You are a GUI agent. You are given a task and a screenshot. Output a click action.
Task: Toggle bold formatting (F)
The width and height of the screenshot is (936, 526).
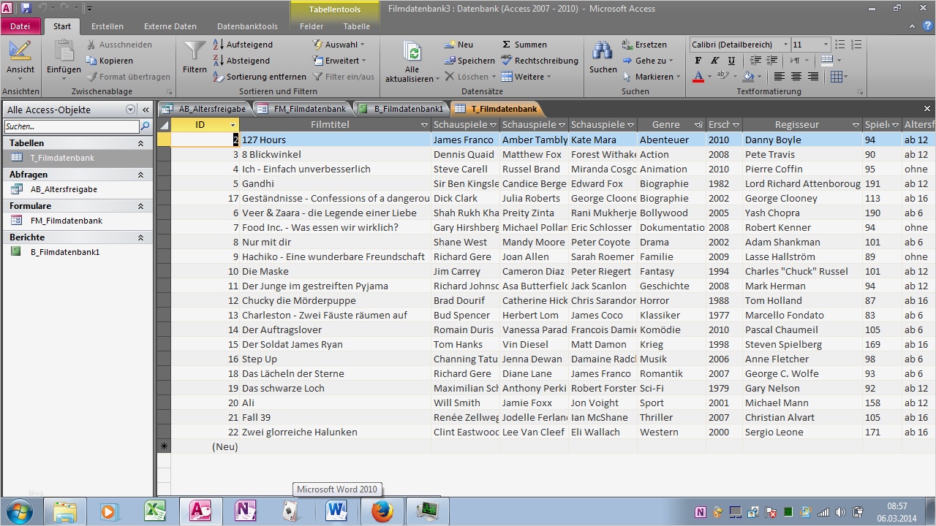698,61
